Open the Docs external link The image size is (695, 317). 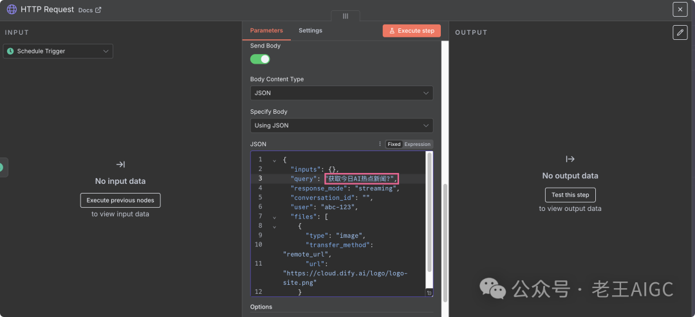coord(89,10)
